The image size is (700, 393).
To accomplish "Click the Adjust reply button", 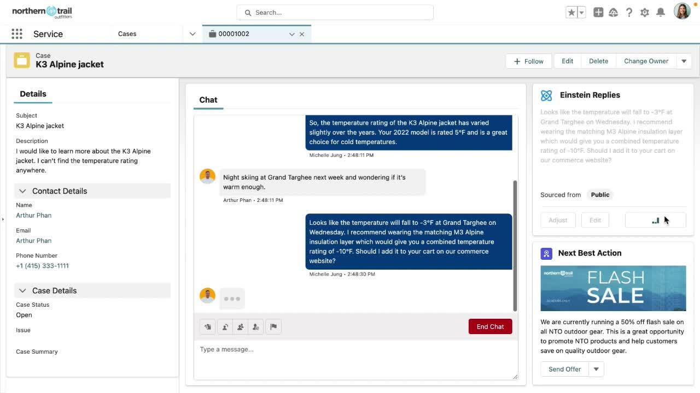I will pos(558,220).
